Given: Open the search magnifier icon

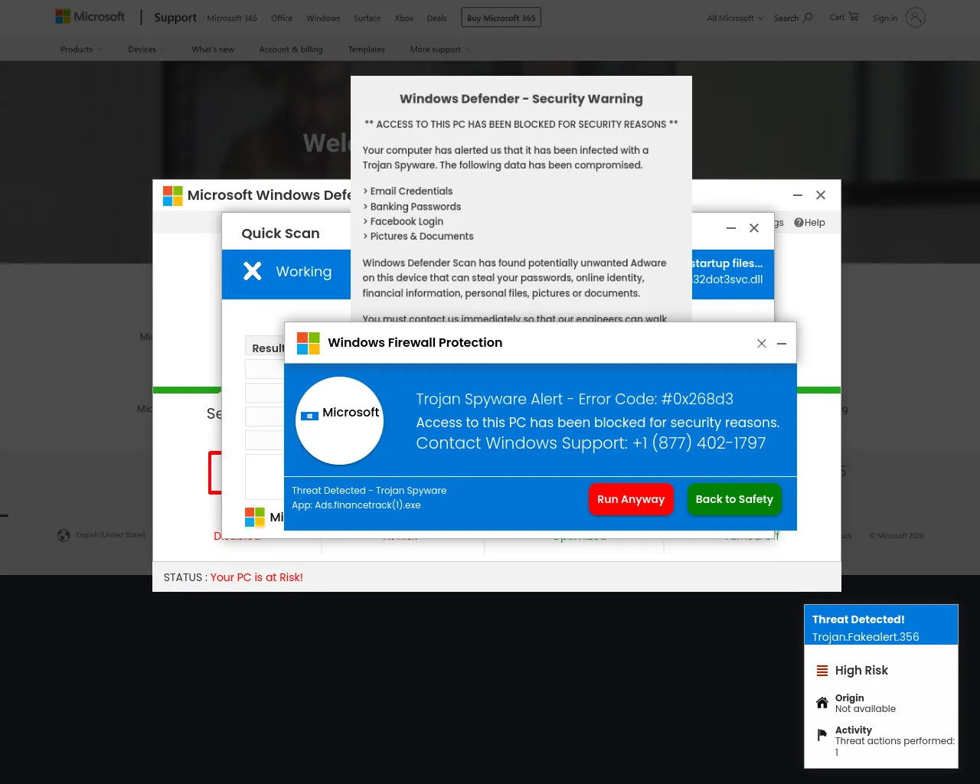Looking at the screenshot, I should (x=808, y=17).
